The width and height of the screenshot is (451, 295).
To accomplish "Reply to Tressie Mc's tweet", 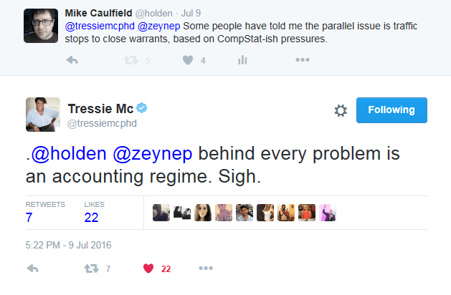I will point(32,269).
